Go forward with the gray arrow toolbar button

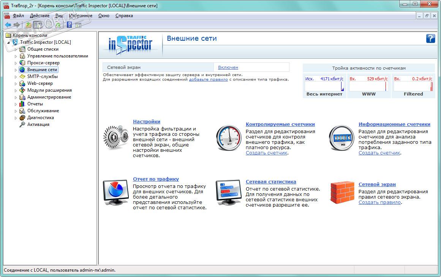pos(17,25)
